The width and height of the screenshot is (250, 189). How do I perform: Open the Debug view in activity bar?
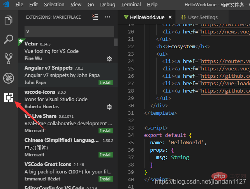9,78
